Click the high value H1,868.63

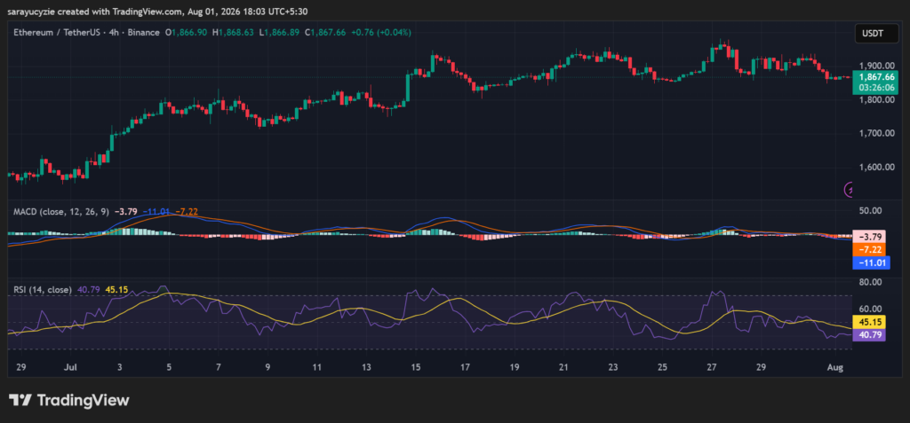233,33
